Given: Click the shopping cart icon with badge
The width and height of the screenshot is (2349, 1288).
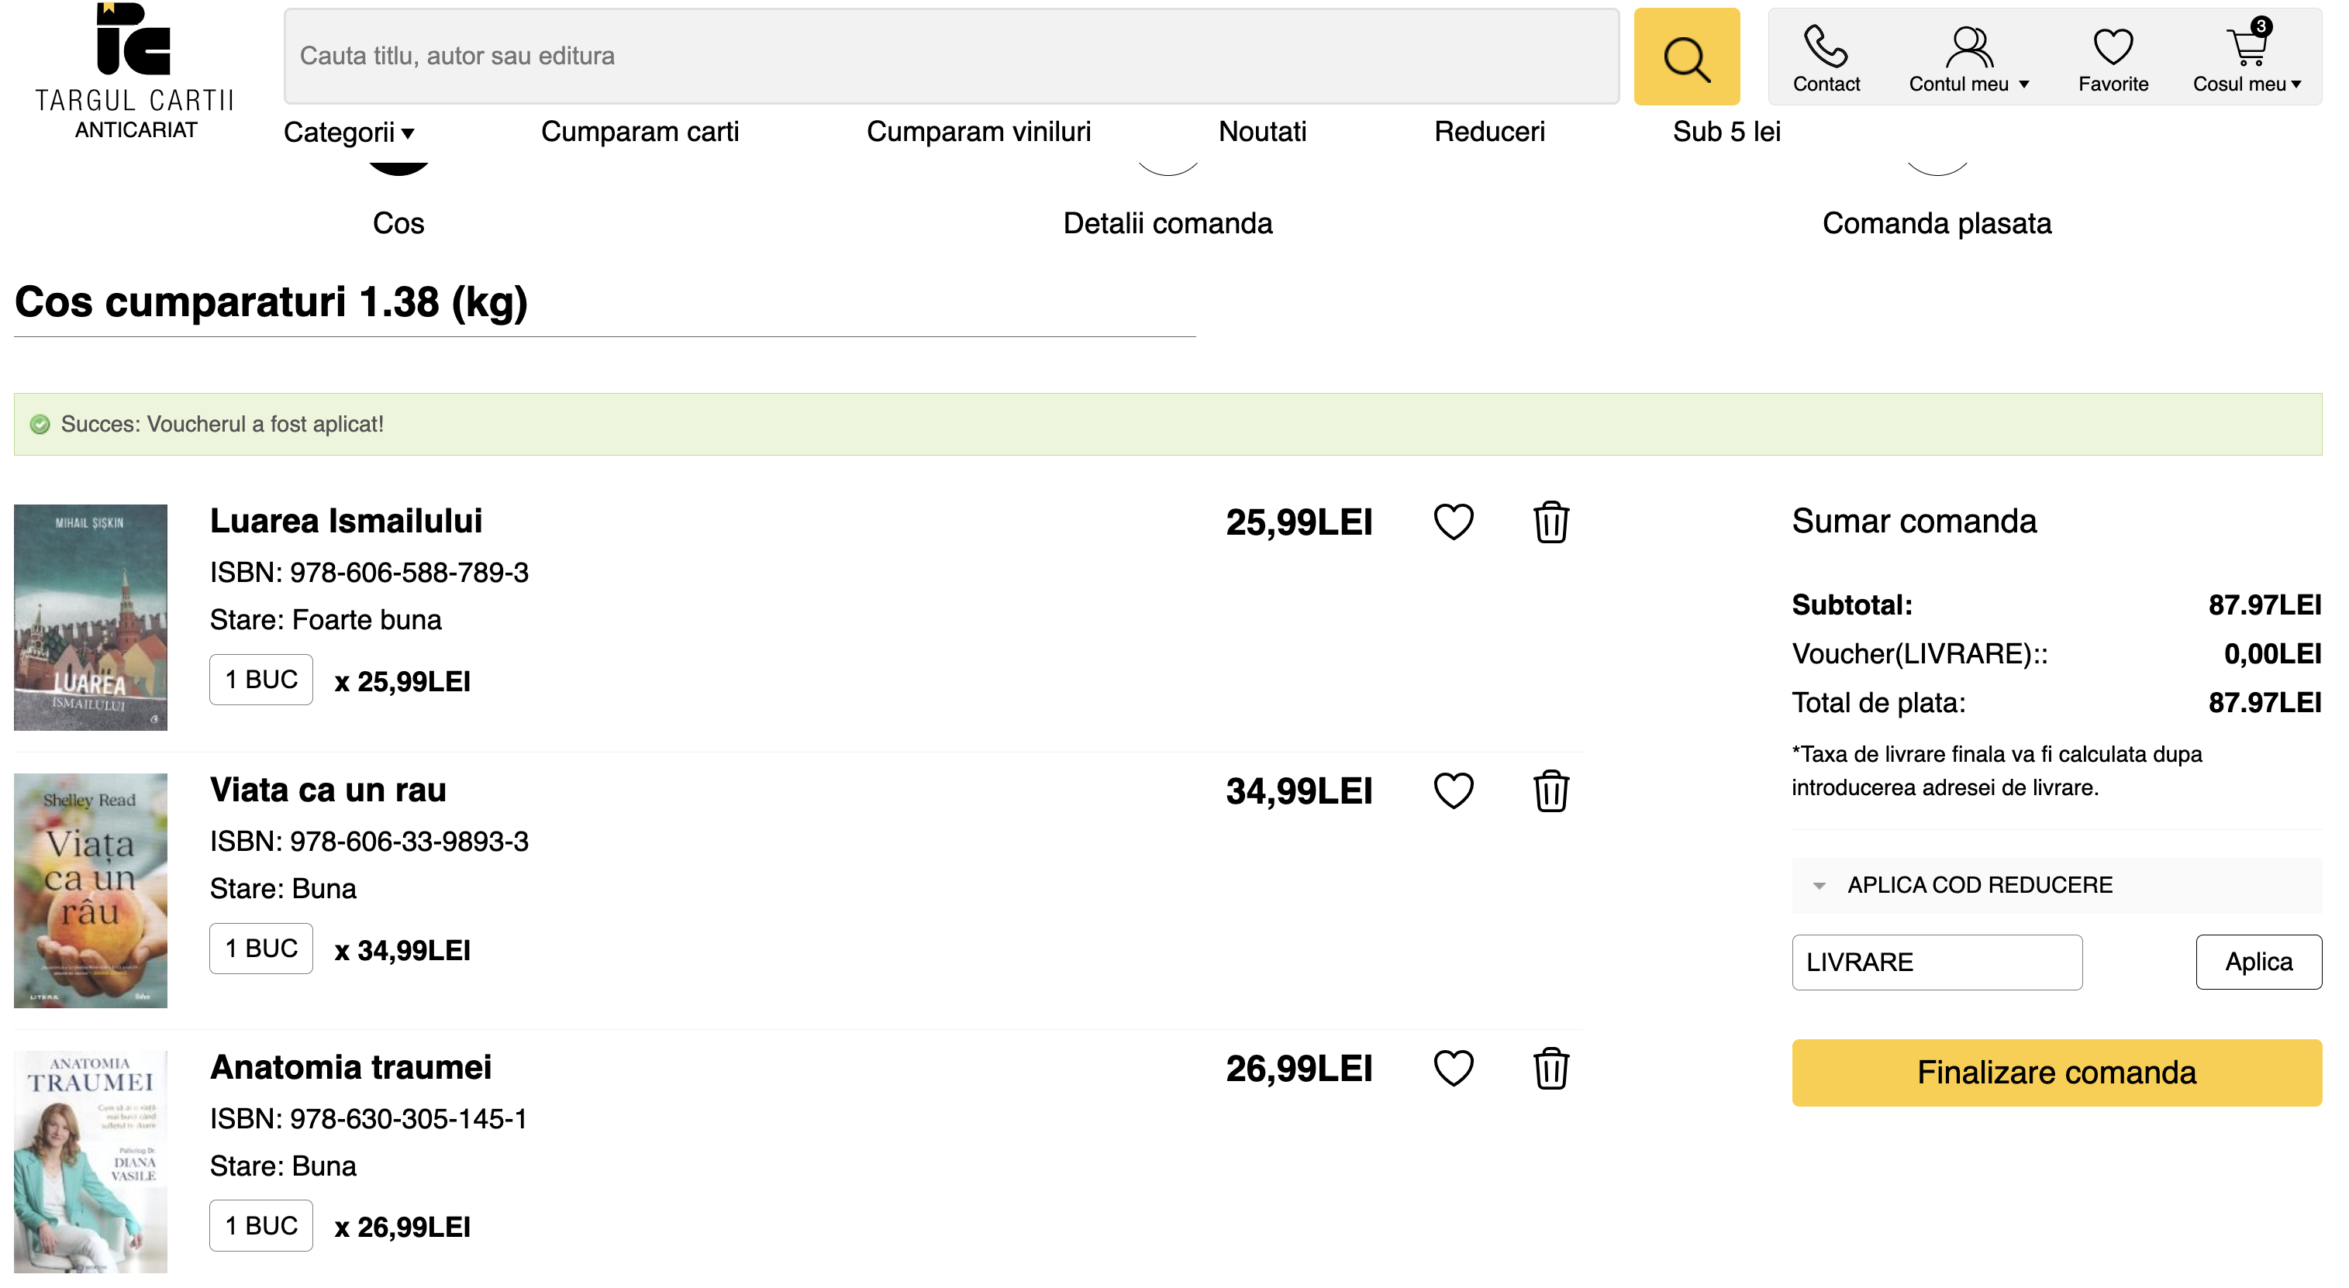Looking at the screenshot, I should pos(2247,47).
